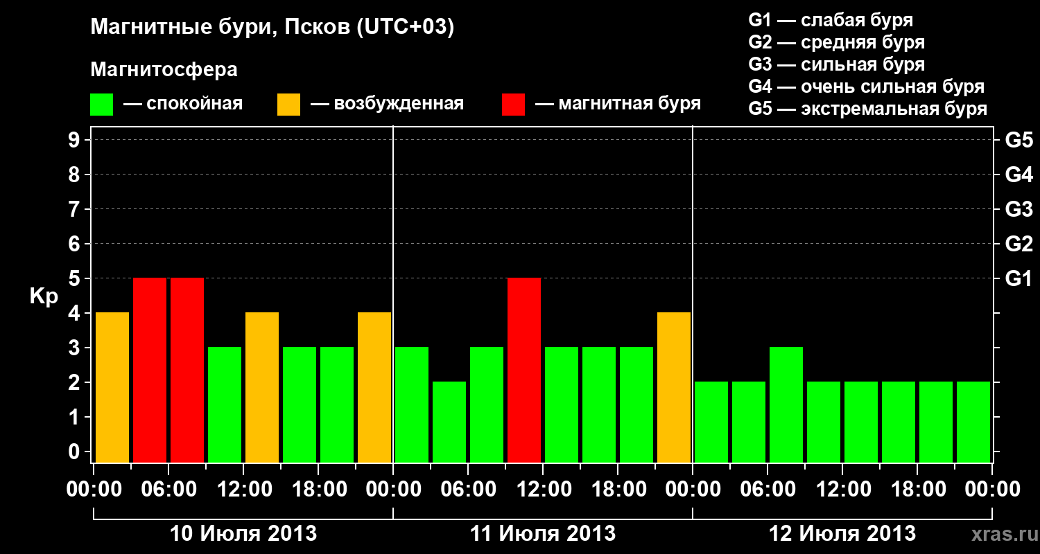Viewport: 1040px width, 554px height.
Task: Click the red 'магнитная буря' legend swatch
Action: [x=513, y=105]
